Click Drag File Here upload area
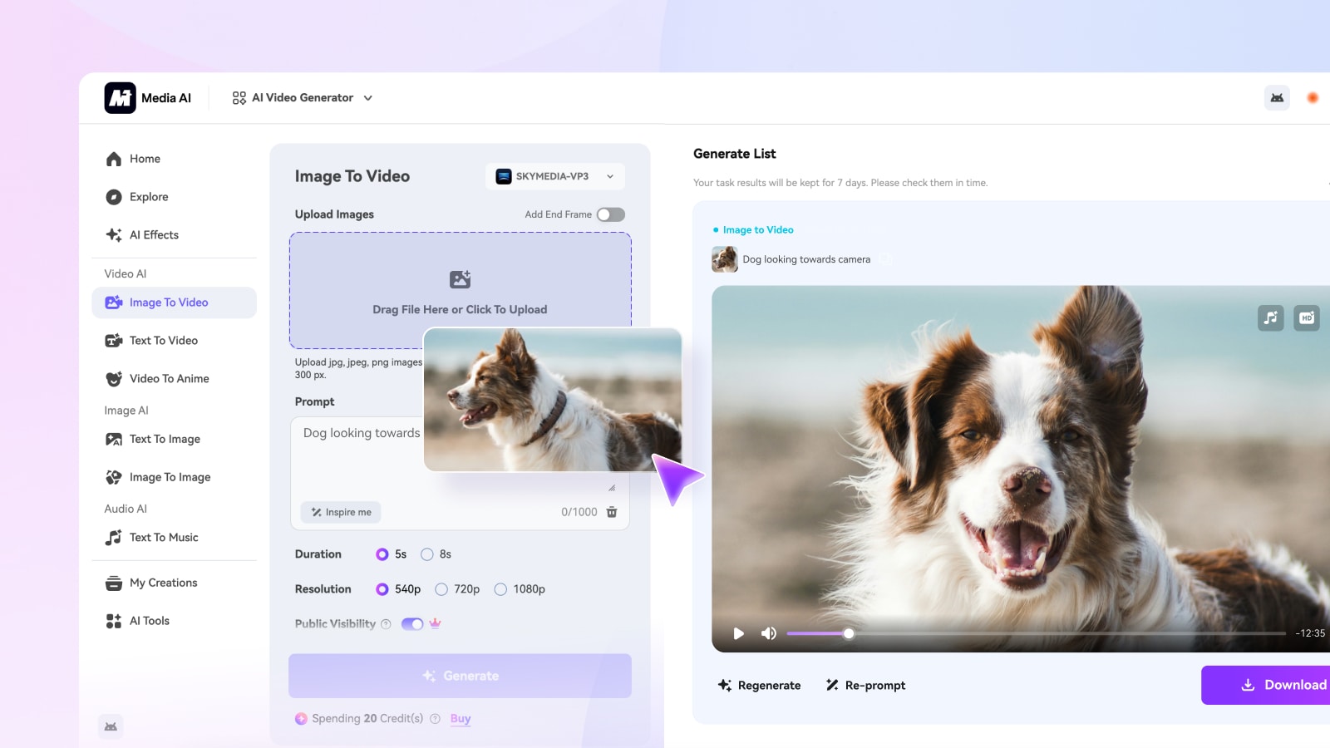 pyautogui.click(x=460, y=290)
